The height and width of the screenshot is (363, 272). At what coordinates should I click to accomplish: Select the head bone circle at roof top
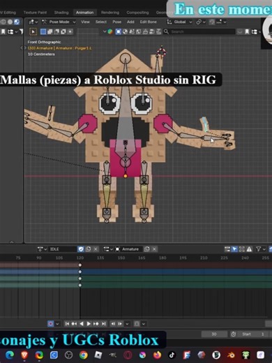pos(126,58)
